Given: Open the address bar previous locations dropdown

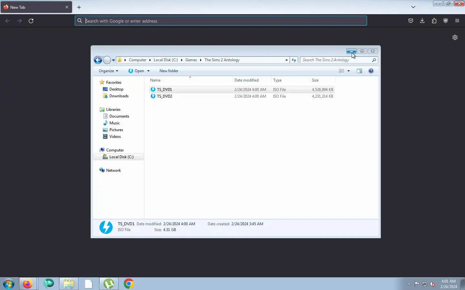Looking at the screenshot, I should pyautogui.click(x=286, y=60).
